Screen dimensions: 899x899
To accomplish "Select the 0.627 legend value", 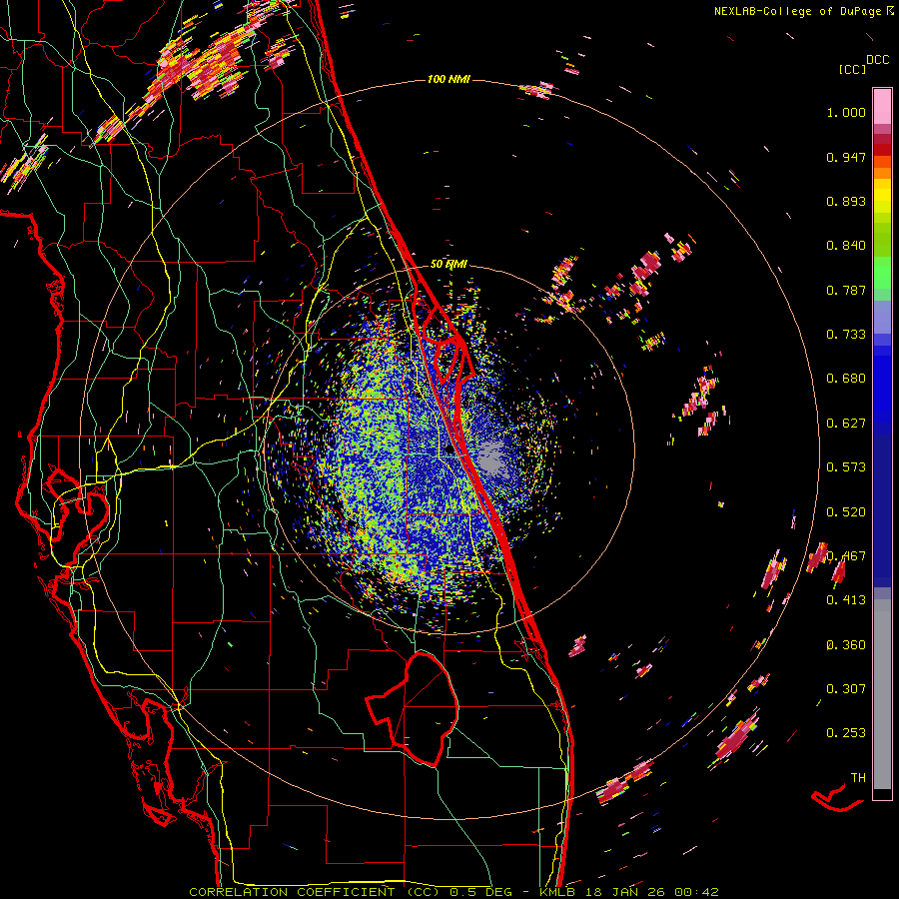I will 846,424.
